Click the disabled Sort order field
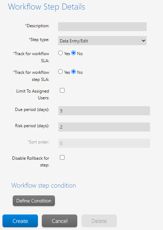 pos(104,143)
